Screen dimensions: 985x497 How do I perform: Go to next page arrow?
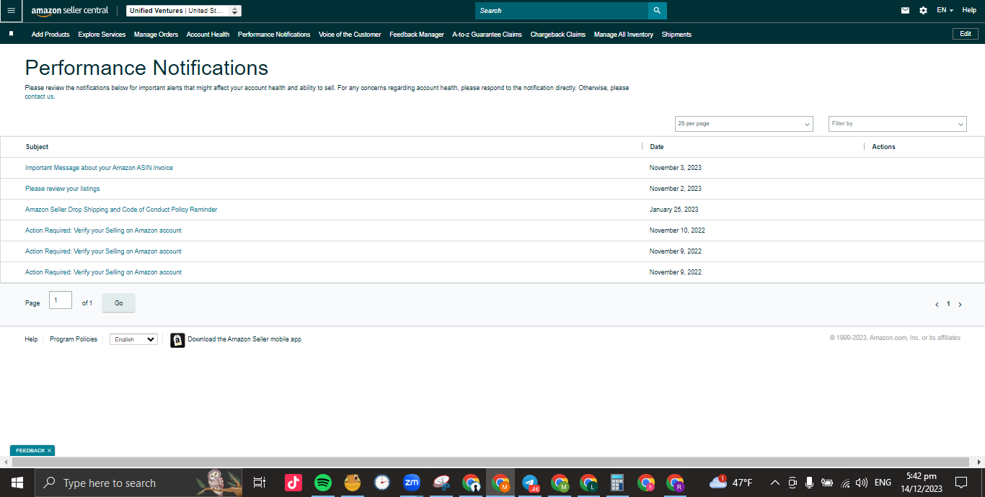point(960,305)
